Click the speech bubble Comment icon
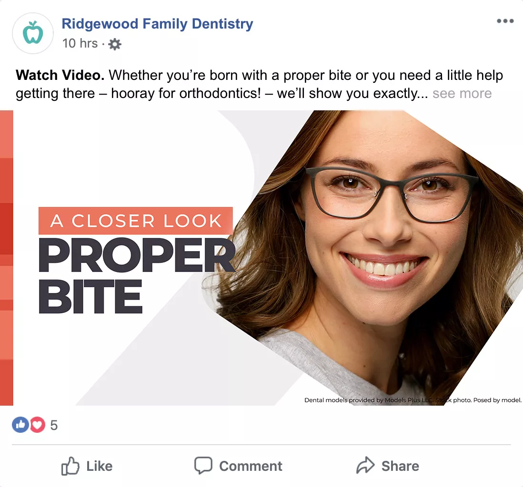Image resolution: width=523 pixels, height=487 pixels. (202, 466)
